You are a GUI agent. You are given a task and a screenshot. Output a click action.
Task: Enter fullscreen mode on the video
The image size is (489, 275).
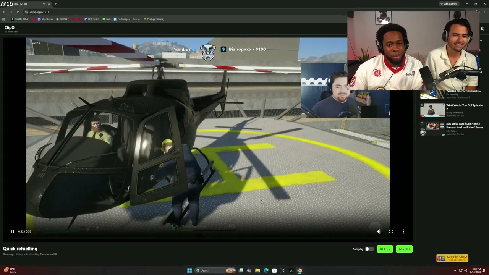(x=391, y=231)
